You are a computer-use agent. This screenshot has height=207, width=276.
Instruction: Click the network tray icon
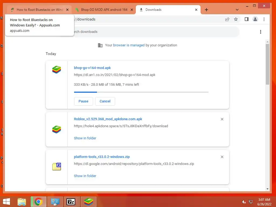point(251,202)
